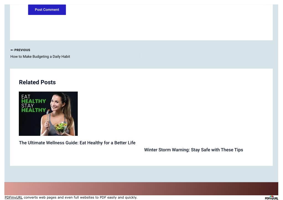Open the Eat Healthy Stay Healthy thumbnail
The width and height of the screenshot is (283, 200).
(48, 114)
